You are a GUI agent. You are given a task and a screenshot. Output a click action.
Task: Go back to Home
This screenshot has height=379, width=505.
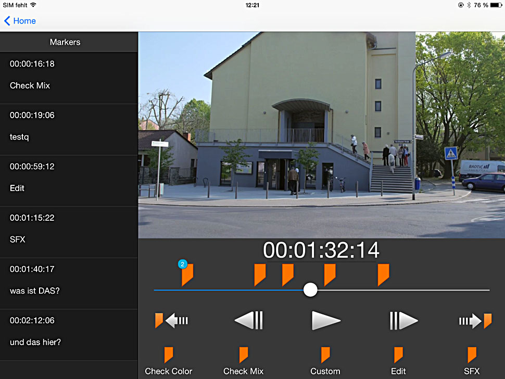[x=21, y=21]
